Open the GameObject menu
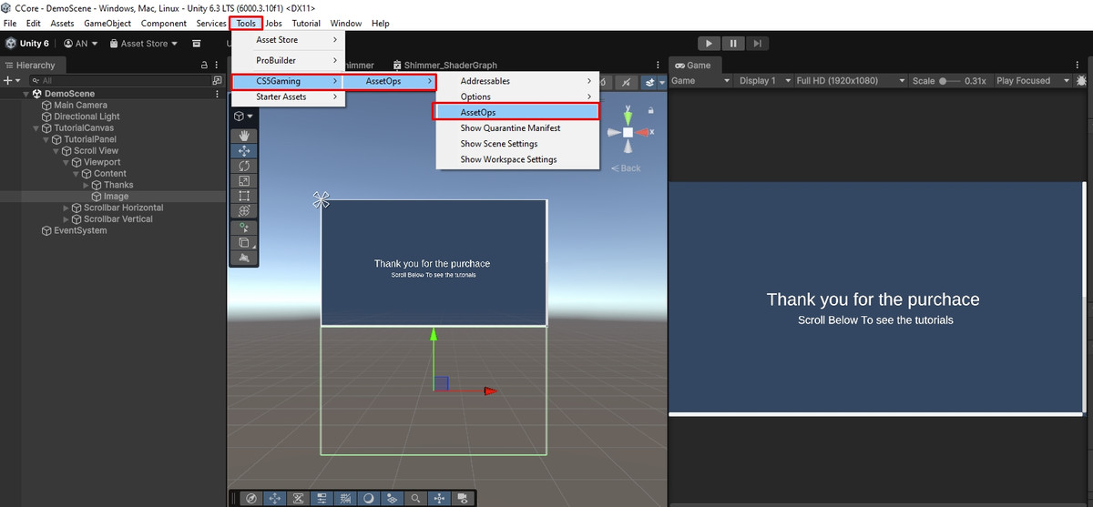1093x507 pixels. (107, 23)
